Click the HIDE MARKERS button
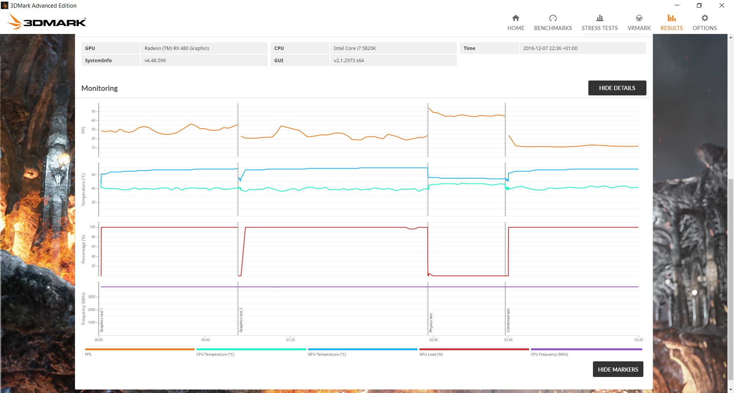 [618, 369]
